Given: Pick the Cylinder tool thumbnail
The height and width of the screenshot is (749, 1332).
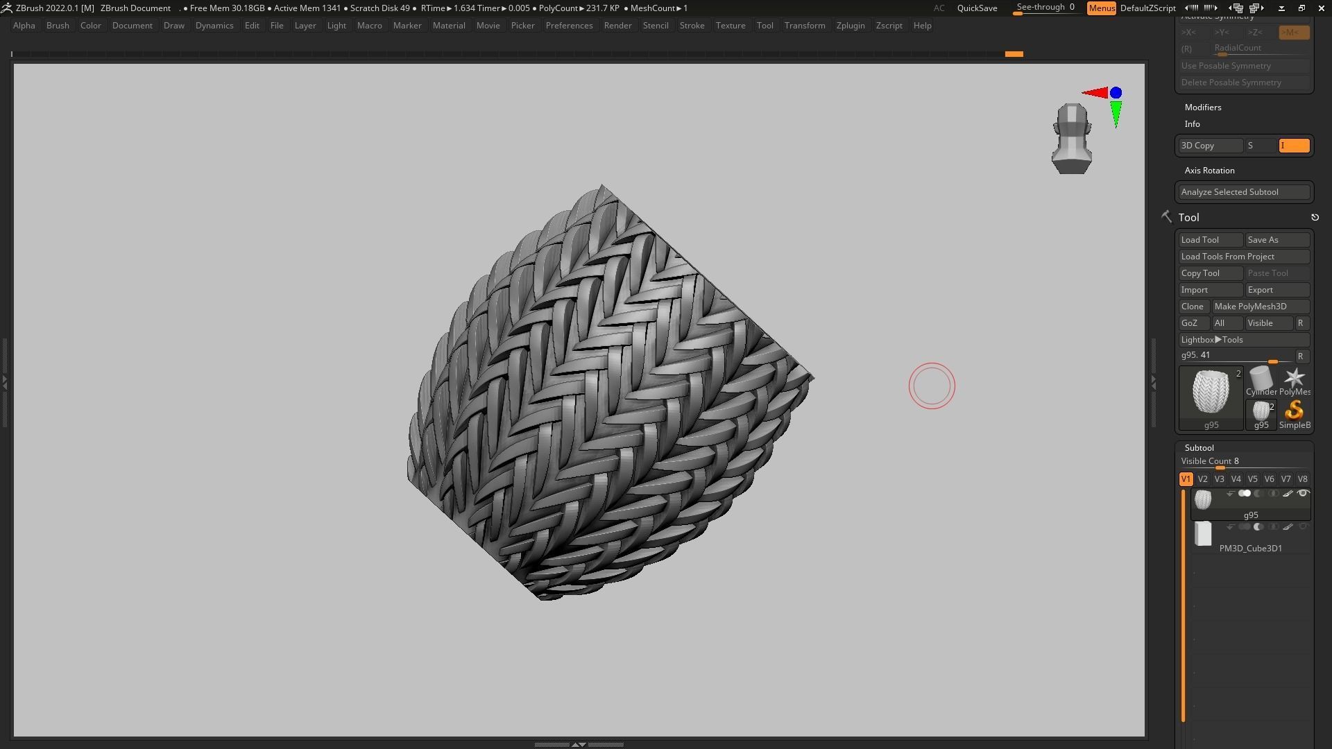Looking at the screenshot, I should point(1261,378).
